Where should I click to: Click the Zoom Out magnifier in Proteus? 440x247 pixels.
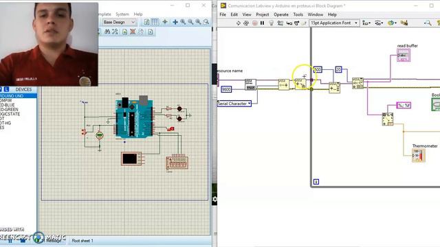click(x=190, y=22)
